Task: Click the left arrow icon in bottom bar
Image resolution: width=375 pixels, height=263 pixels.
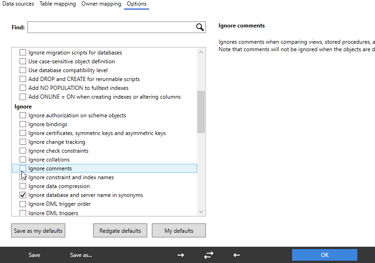Action: click(237, 255)
